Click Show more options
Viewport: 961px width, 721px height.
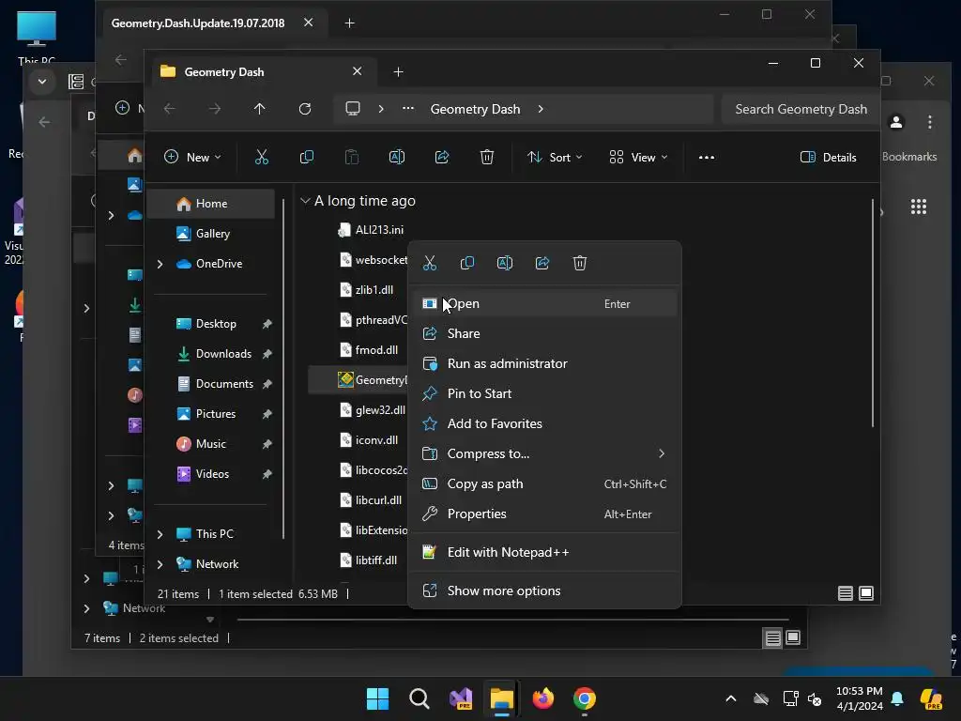coord(544,591)
